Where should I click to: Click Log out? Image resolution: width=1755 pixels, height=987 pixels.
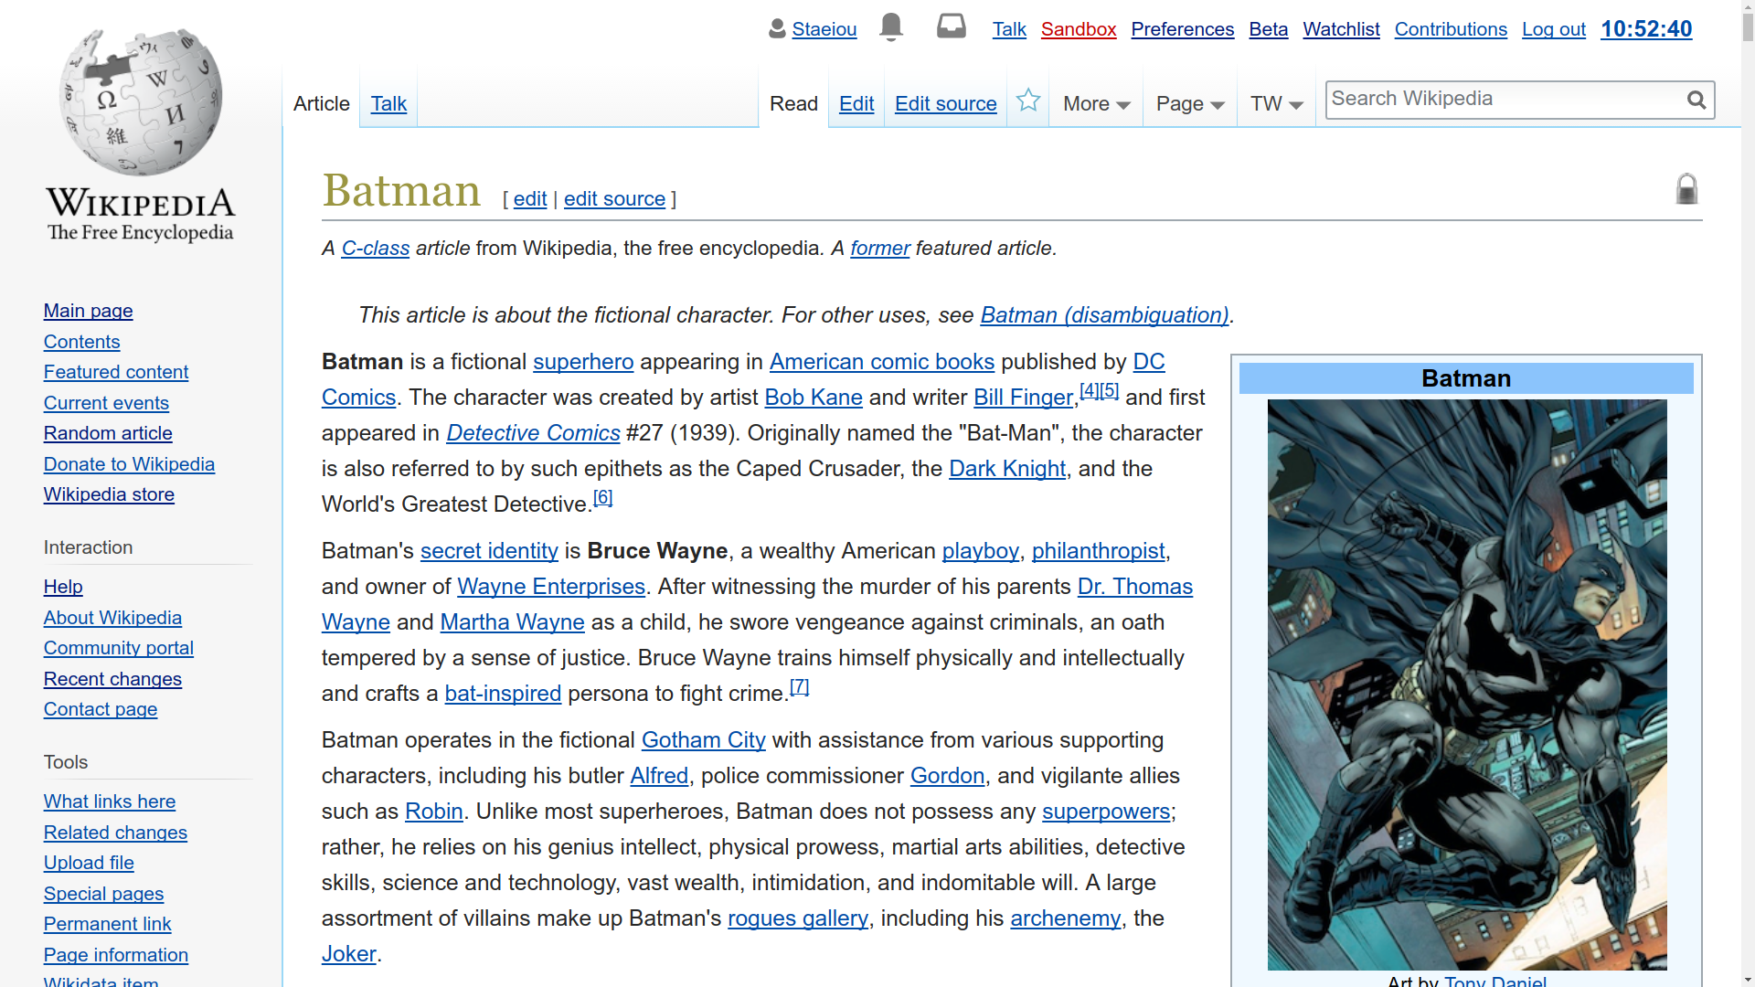point(1553,29)
